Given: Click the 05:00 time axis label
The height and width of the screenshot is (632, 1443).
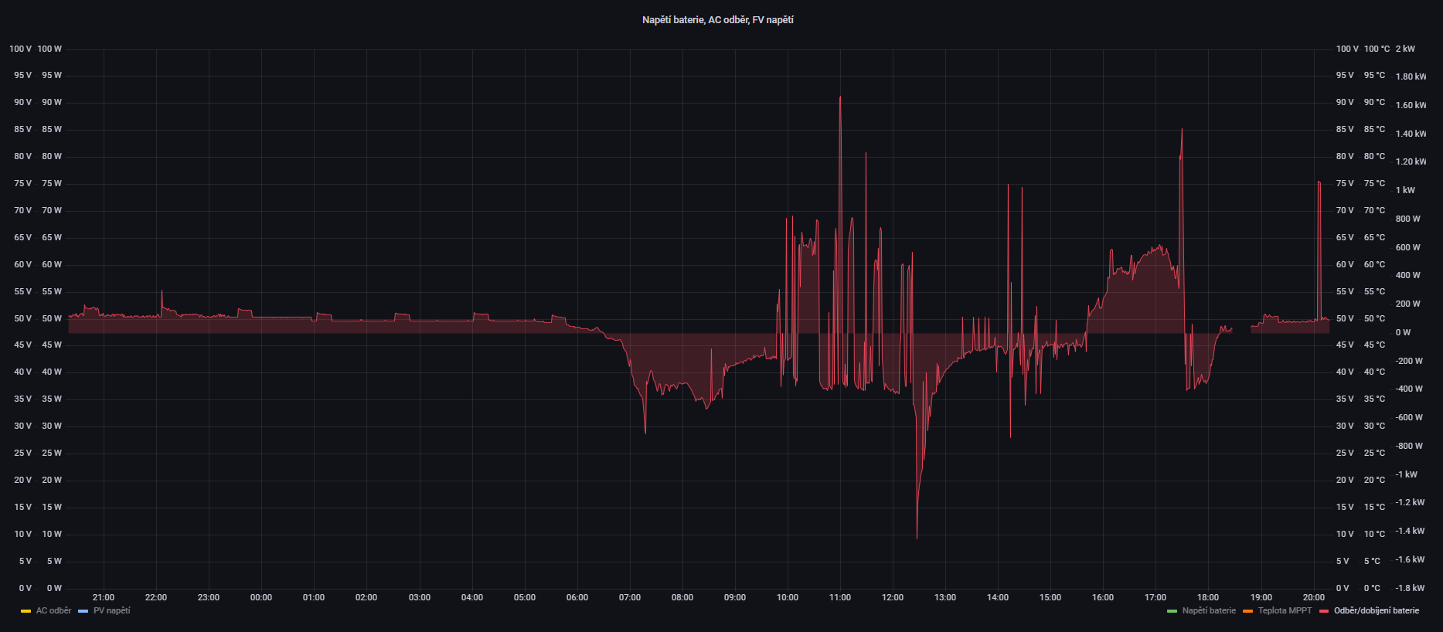Looking at the screenshot, I should tap(525, 597).
